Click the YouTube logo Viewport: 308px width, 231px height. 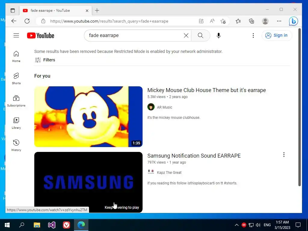tap(41, 35)
